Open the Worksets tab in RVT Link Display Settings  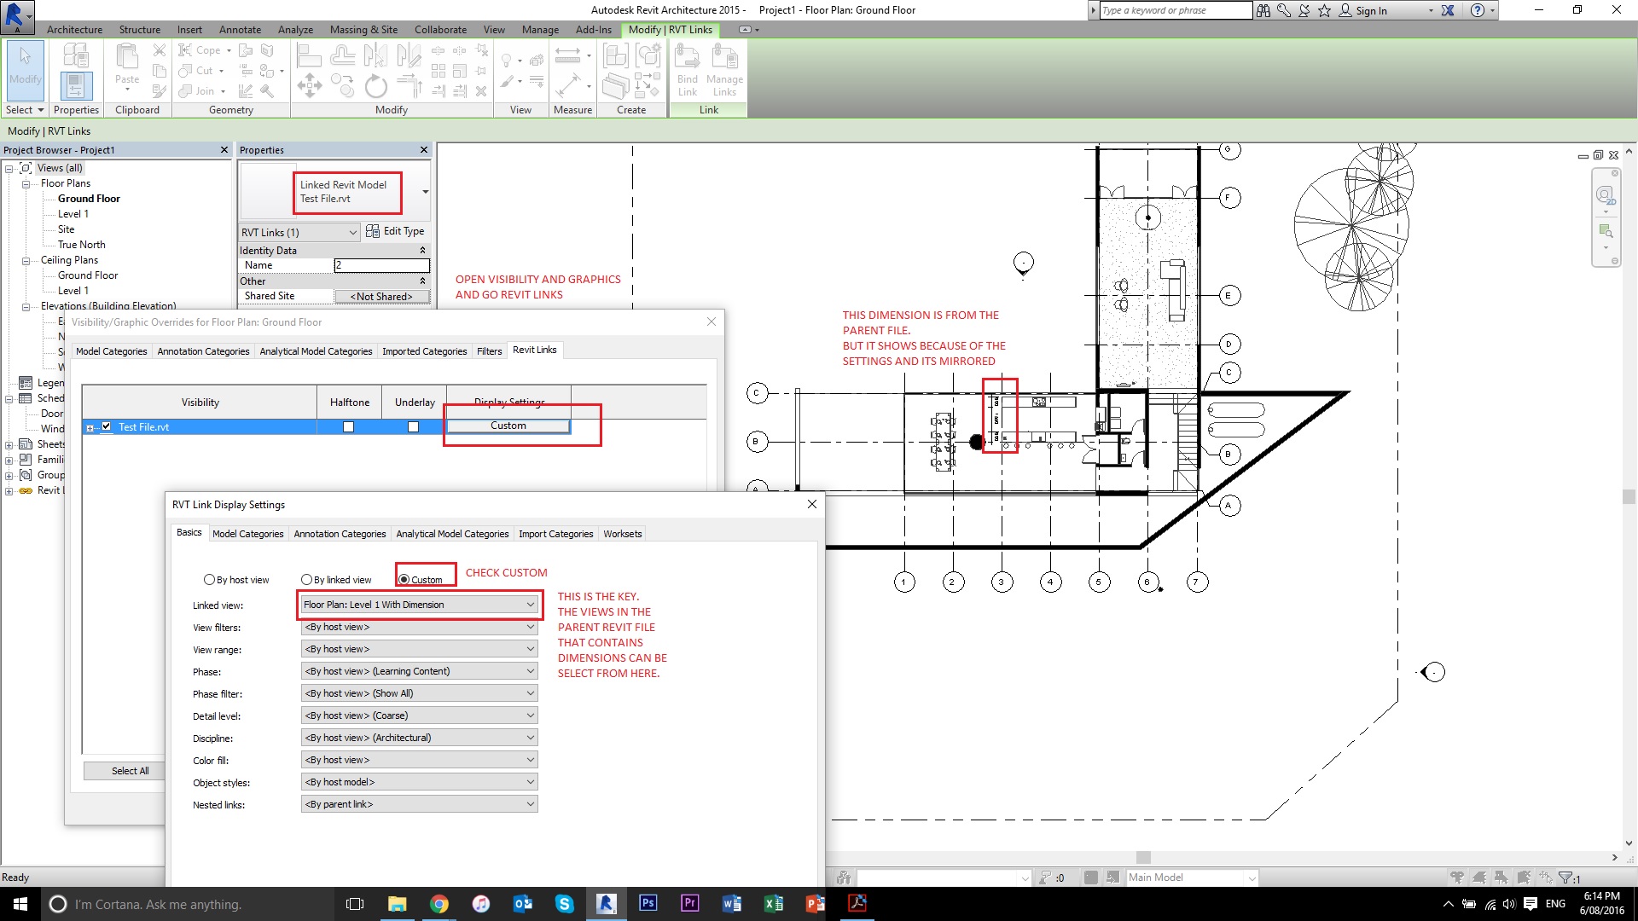point(622,533)
